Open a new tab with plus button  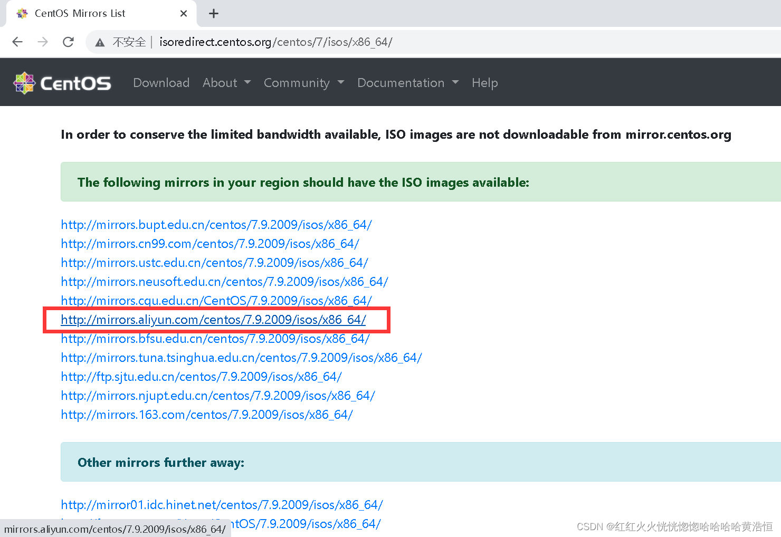(214, 14)
